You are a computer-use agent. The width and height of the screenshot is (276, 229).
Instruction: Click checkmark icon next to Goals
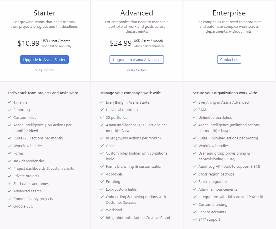(102, 146)
